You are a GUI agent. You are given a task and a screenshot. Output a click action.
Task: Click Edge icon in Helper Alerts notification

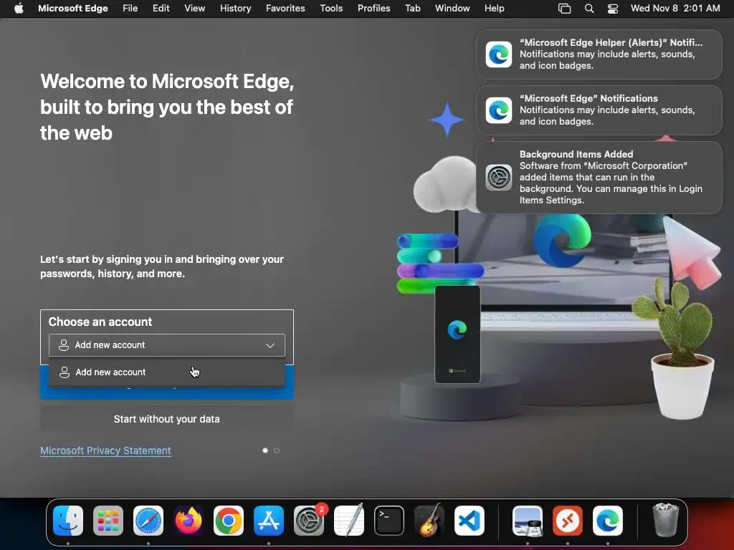tap(499, 54)
